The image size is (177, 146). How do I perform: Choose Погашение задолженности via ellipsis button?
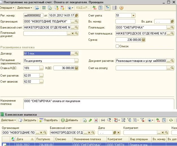click(x=76, y=61)
